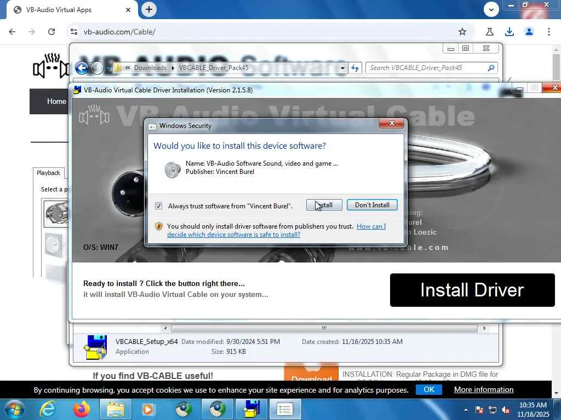The image size is (561, 420).
Task: Click the VB-Audio logo on the webpage
Action: point(51,66)
